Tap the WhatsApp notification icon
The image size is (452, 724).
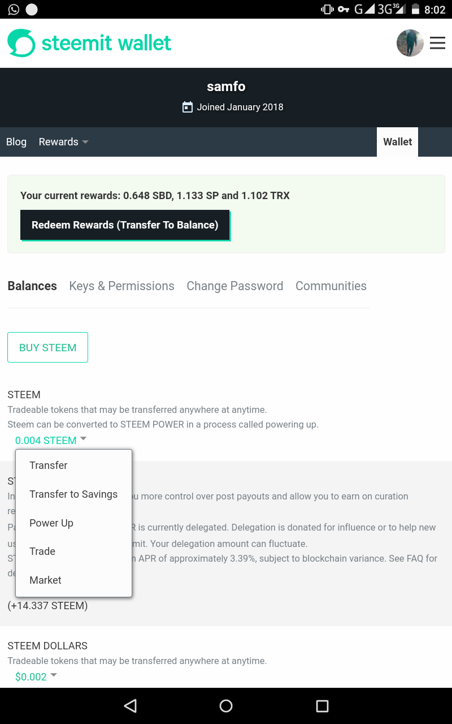tap(14, 9)
